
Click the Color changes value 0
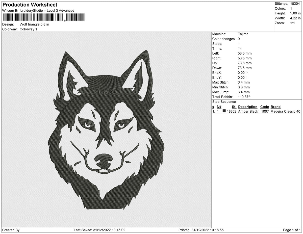pos(239,39)
